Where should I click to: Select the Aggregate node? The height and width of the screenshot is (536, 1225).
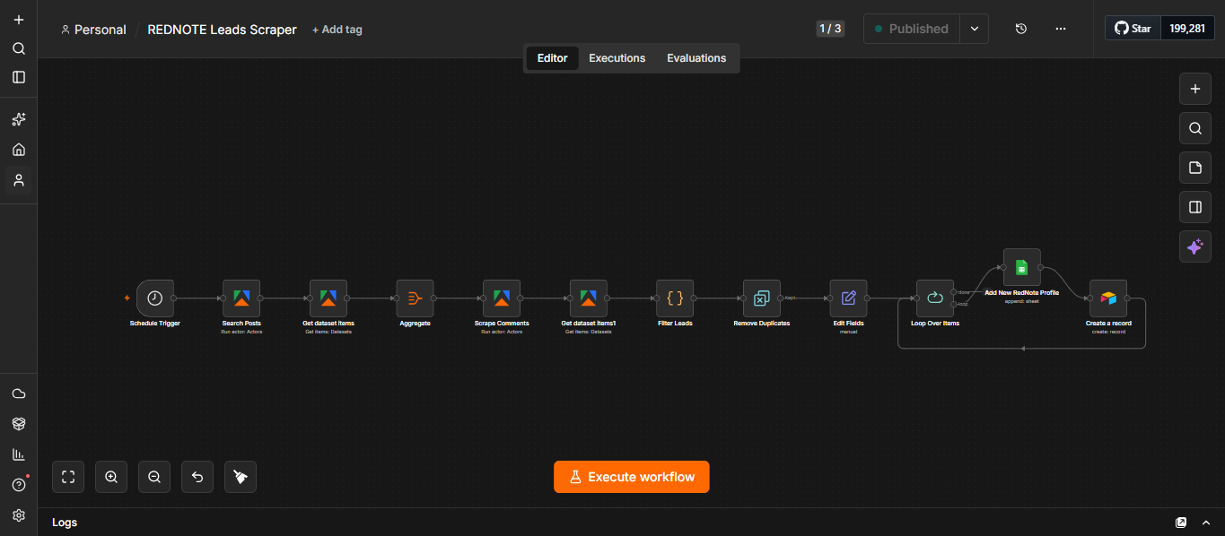pos(415,298)
